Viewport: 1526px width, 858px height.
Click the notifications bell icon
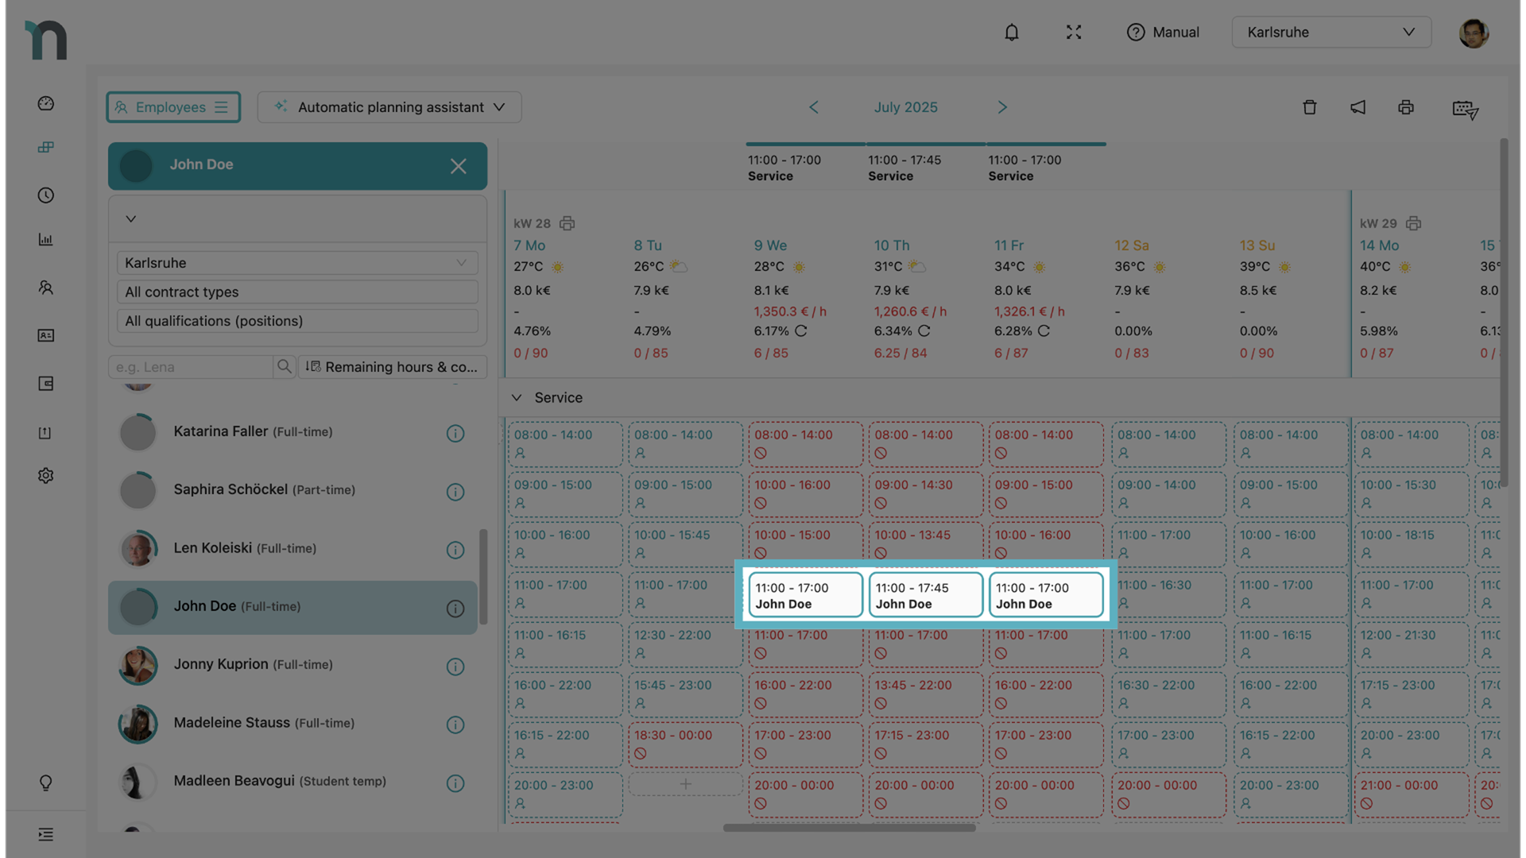pos(1011,33)
